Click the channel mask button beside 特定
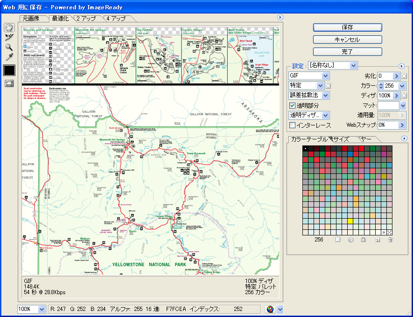 pos(328,86)
